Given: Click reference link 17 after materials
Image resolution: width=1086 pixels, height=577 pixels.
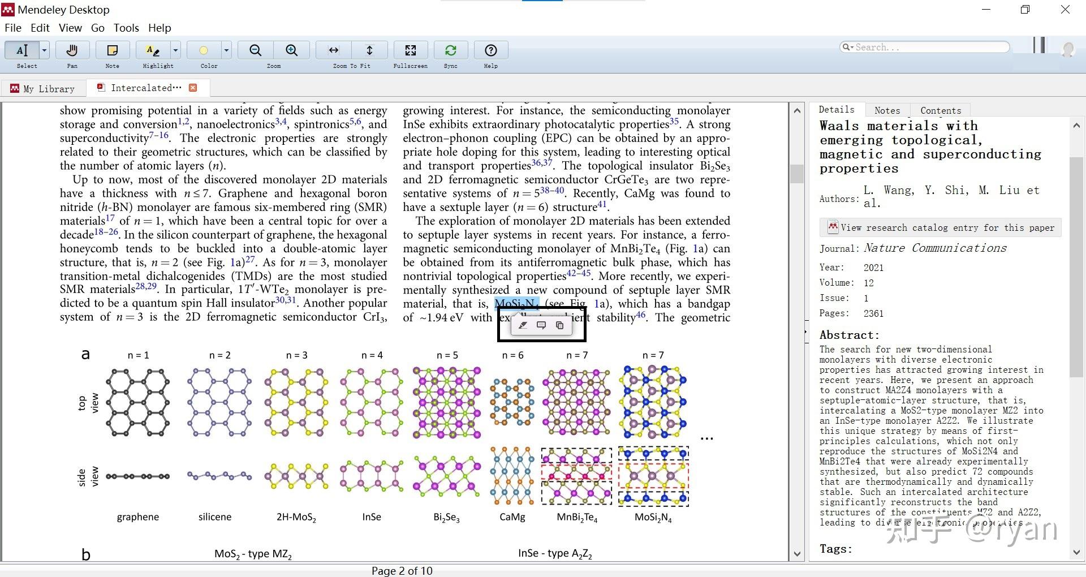Looking at the screenshot, I should (110, 218).
